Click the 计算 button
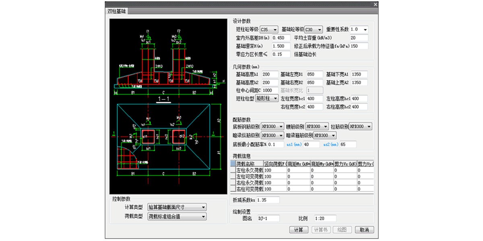The height and width of the screenshot is (241, 483). tap(299, 230)
